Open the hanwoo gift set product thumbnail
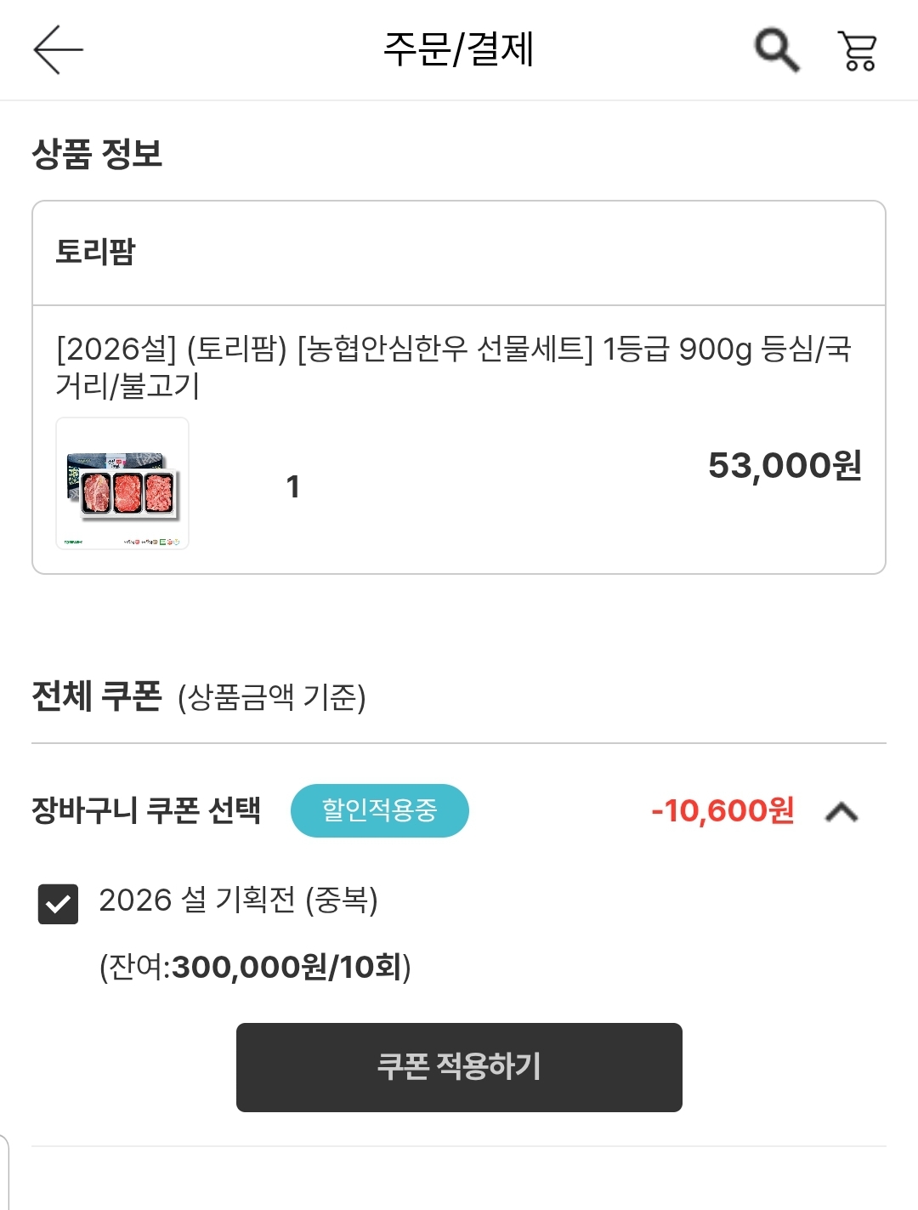This screenshot has height=1210, width=918. click(122, 483)
